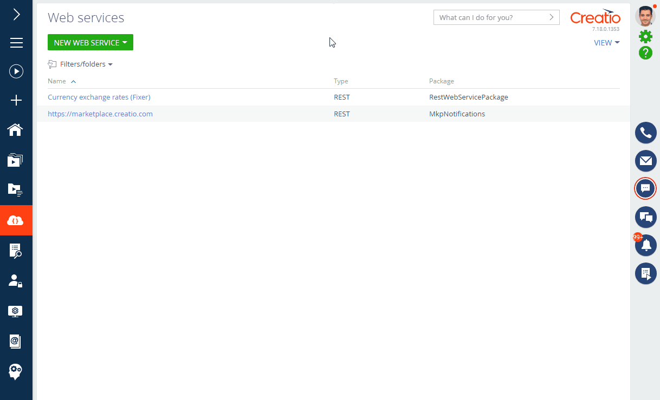Screen dimensions: 660x400
Task: Open the business process tasks icon
Action: coord(645,273)
